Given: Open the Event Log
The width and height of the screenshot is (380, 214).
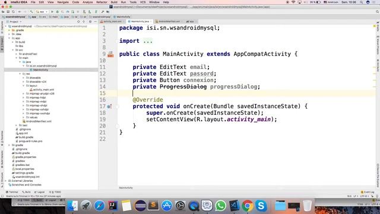Looking at the screenshot, I should 368,192.
